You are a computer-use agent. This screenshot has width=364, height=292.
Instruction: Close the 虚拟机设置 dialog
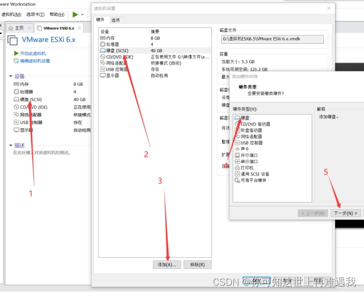click(329, 8)
